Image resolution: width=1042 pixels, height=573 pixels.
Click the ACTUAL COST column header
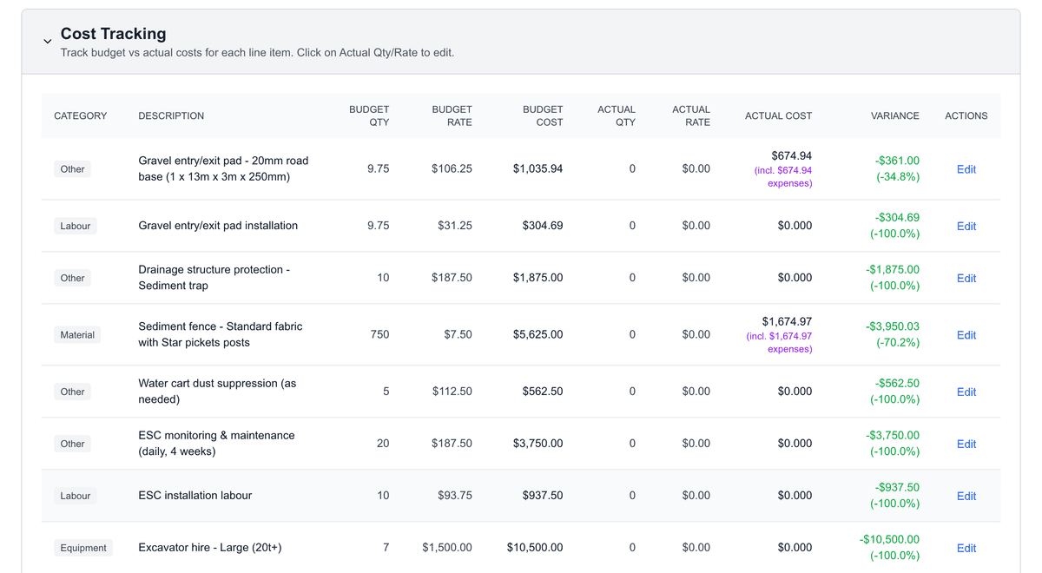[x=778, y=115]
